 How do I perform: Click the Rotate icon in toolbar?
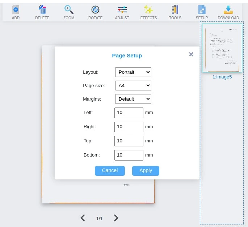[95, 10]
